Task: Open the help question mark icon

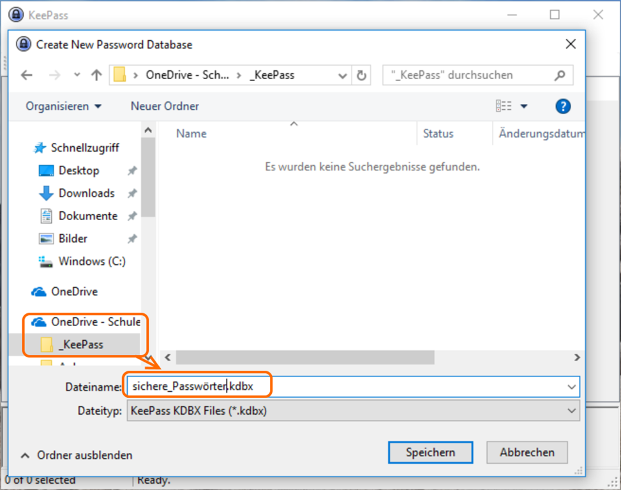Action: (562, 107)
